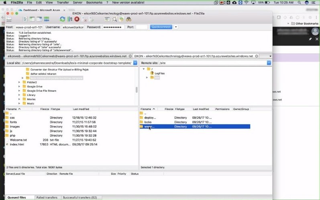The width and height of the screenshot is (320, 200).
Task: Select LogFiles in the remote tree
Action: pos(159,73)
